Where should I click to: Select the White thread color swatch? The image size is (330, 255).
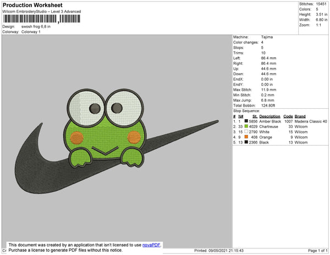tap(246, 131)
